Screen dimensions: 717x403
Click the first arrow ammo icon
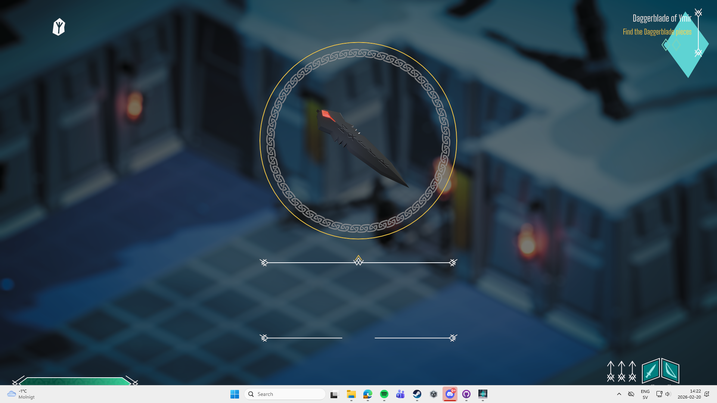(611, 371)
